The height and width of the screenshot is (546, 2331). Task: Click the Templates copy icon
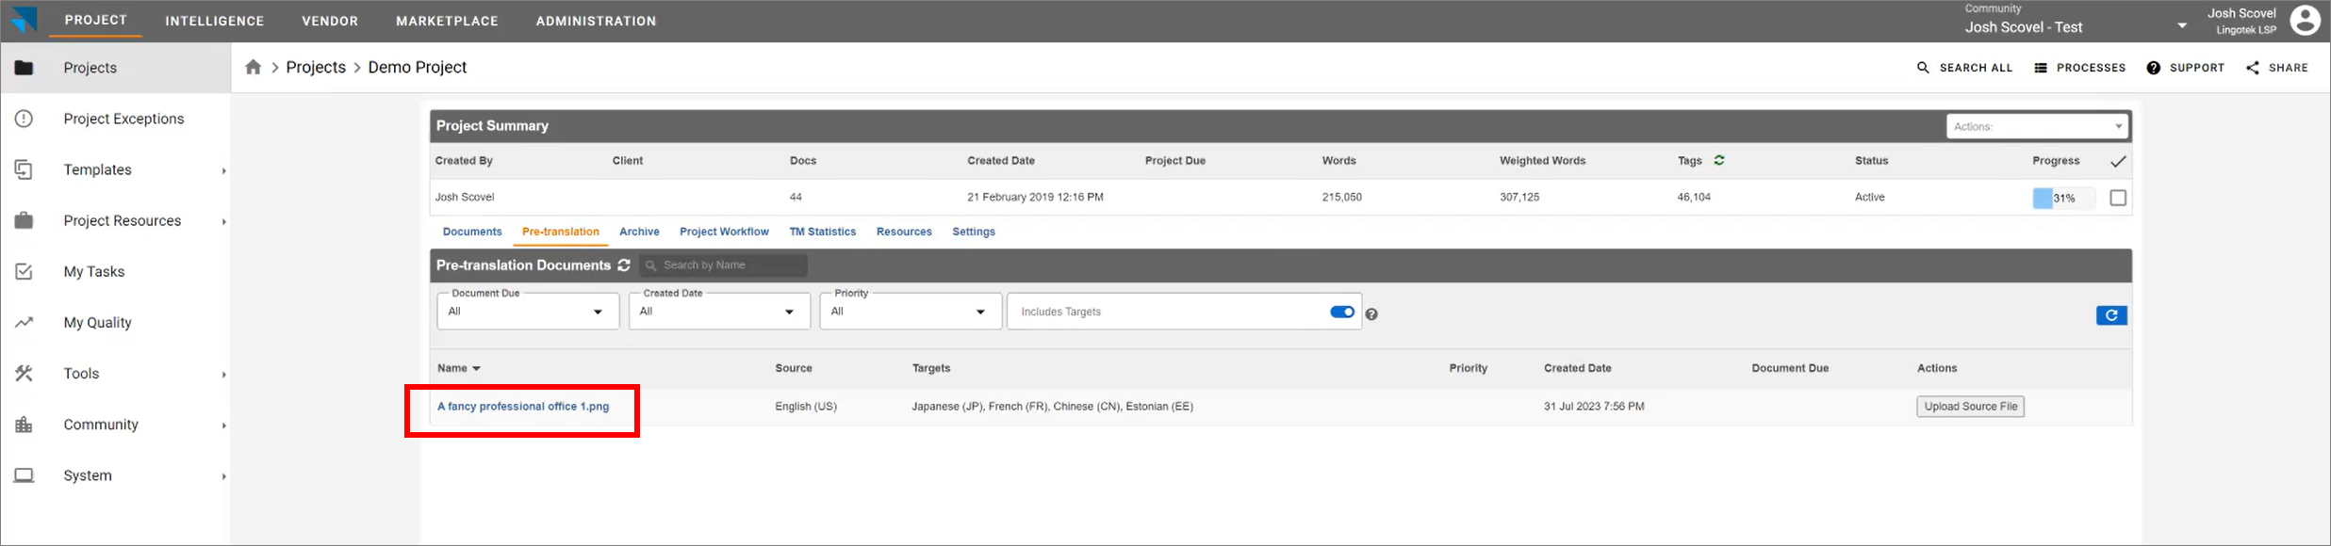point(24,169)
